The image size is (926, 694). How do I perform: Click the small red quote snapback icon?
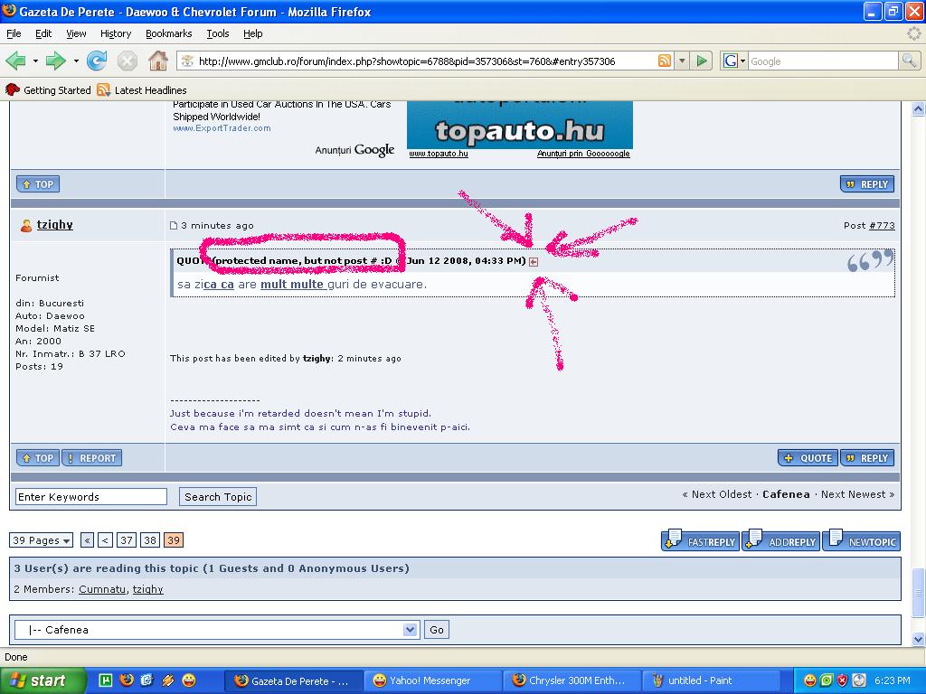point(534,262)
